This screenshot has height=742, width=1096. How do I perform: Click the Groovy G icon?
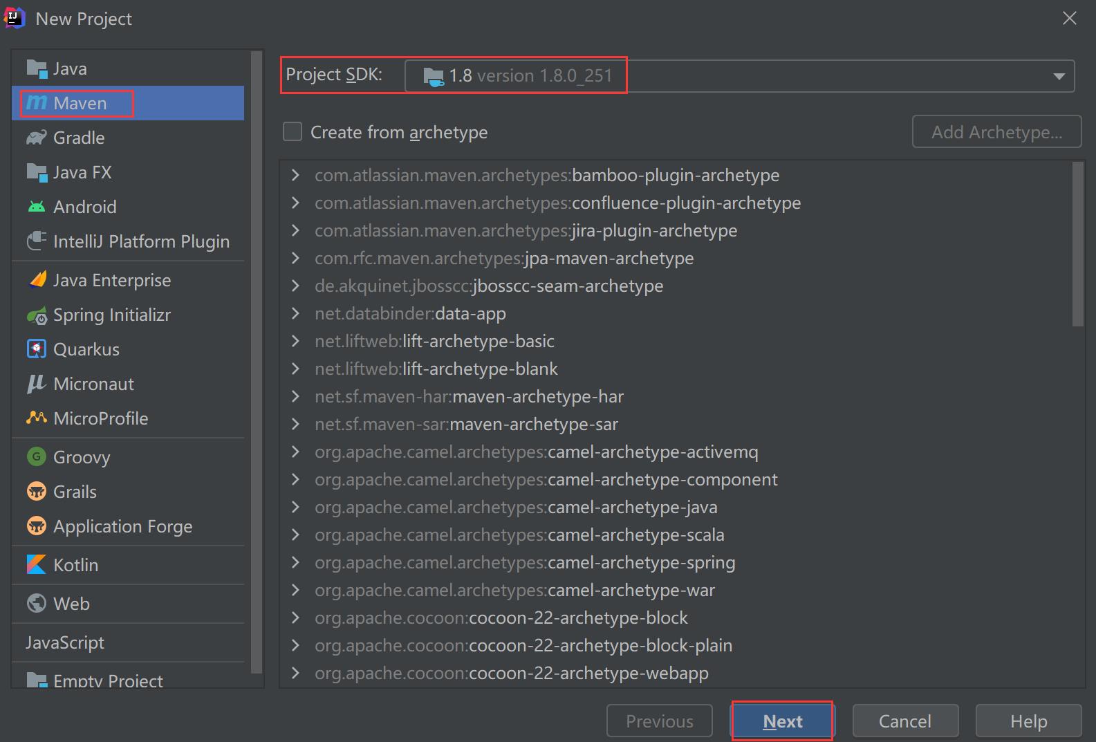pos(36,457)
